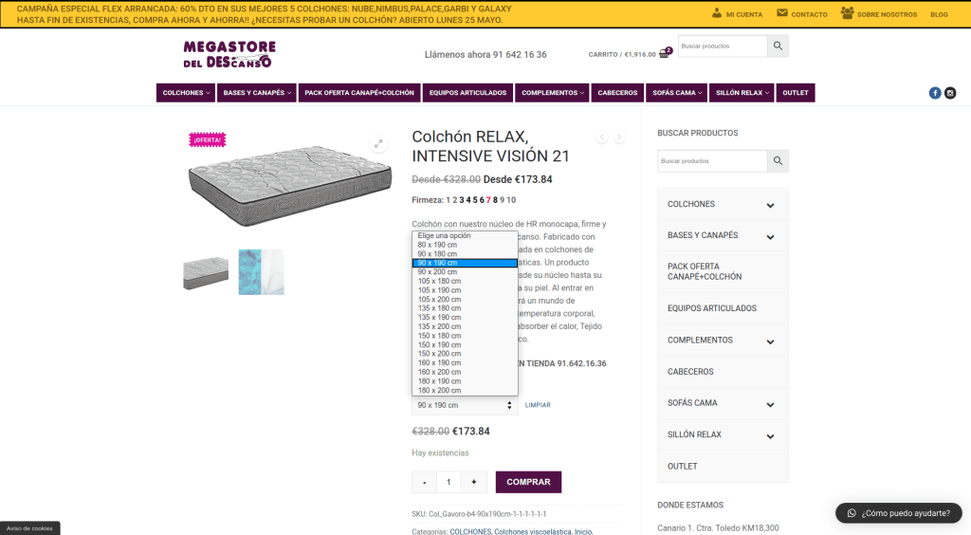This screenshot has height=535, width=971.
Task: Open Sobre Nosotros page
Action: (879, 13)
